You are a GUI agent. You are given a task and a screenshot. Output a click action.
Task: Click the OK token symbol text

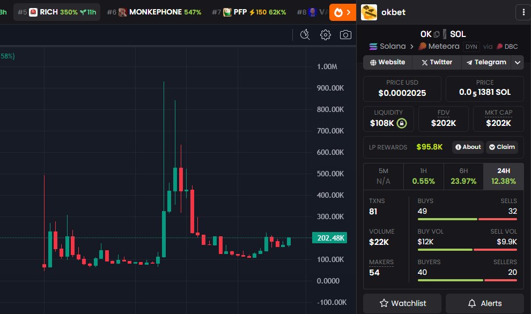tap(426, 34)
